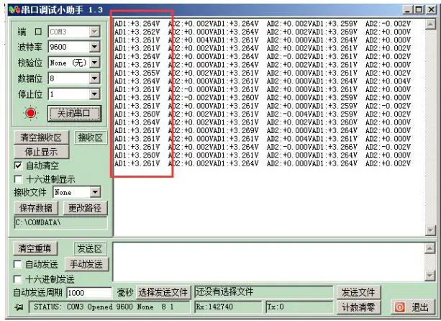Click the 手动发送 button
The image size is (441, 321).
[x=86, y=264]
